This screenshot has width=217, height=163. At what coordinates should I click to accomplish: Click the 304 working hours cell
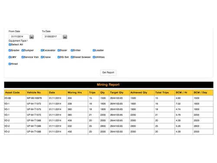[x=77, y=98]
